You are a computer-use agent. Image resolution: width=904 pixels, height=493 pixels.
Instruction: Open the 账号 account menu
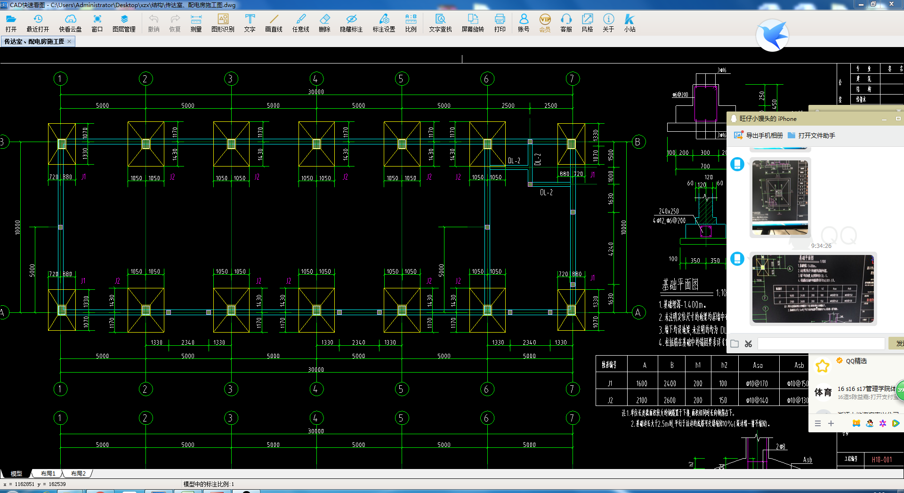click(524, 23)
